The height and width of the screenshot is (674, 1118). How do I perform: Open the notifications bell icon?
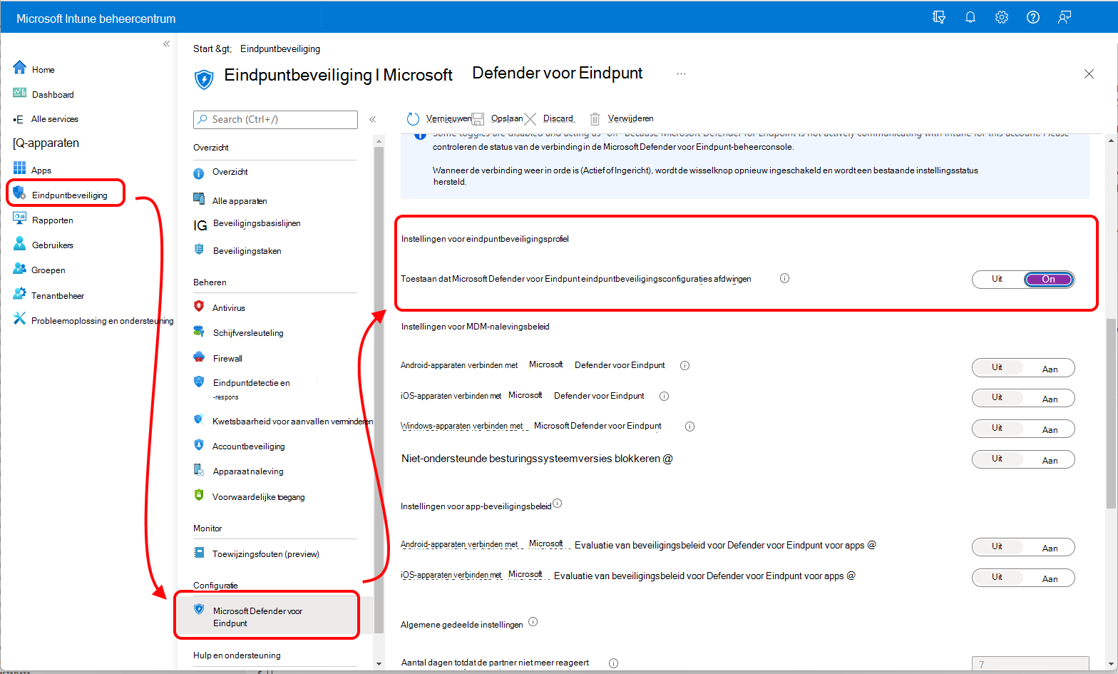point(970,17)
